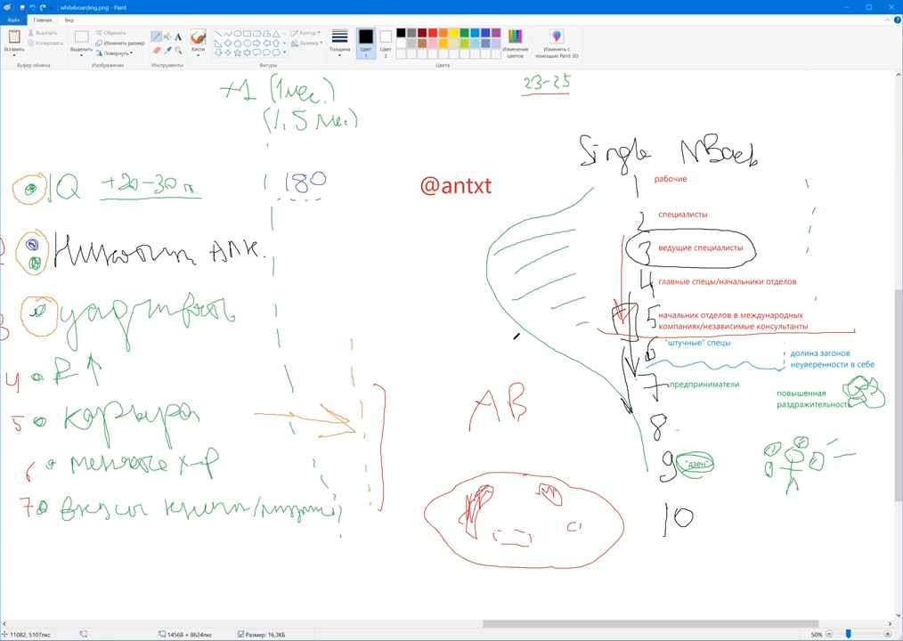This screenshot has width=903, height=641.
Task: Select the Diamond shape
Action: 228,44
